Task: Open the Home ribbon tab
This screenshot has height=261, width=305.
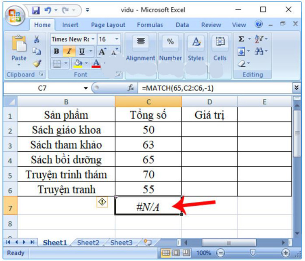Action: (x=42, y=25)
